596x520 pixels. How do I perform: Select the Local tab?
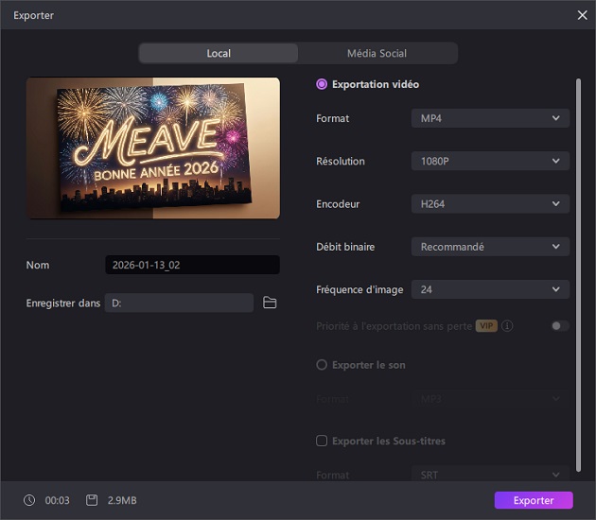[219, 53]
